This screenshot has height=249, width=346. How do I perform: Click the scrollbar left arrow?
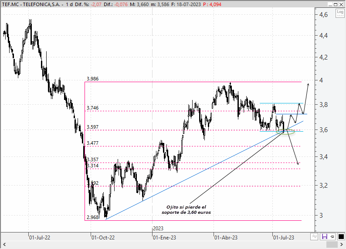(4, 244)
